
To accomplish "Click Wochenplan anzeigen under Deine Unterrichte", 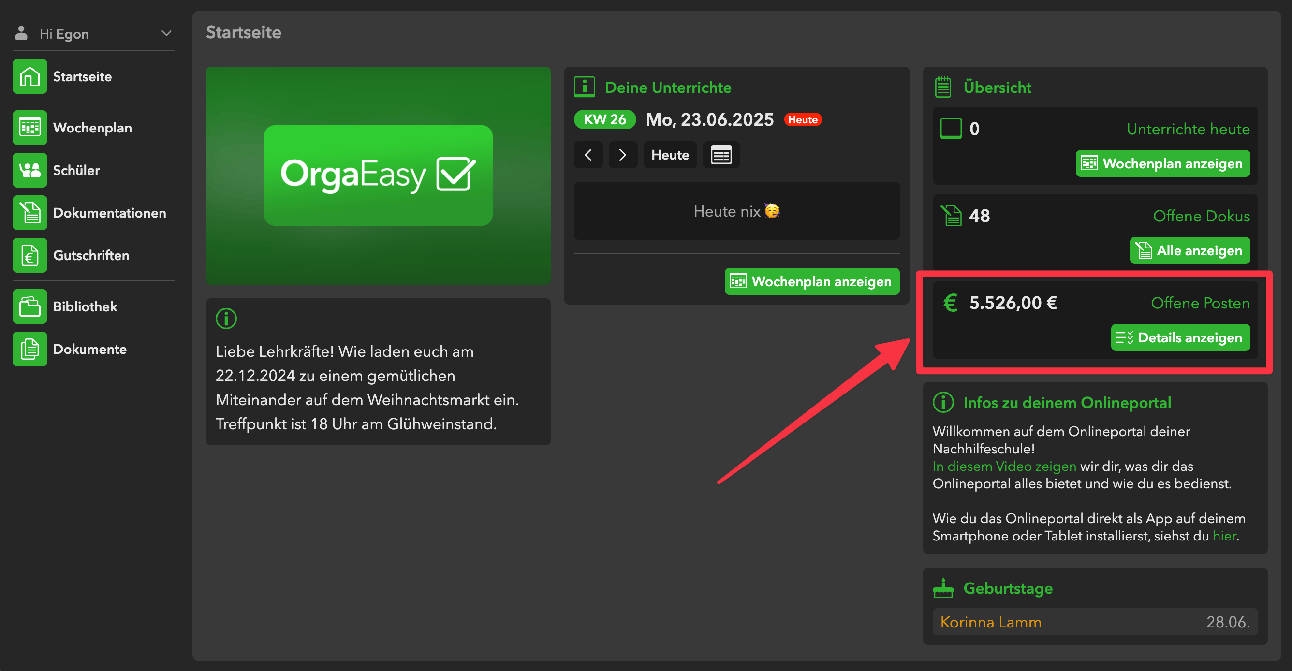I will coord(811,281).
